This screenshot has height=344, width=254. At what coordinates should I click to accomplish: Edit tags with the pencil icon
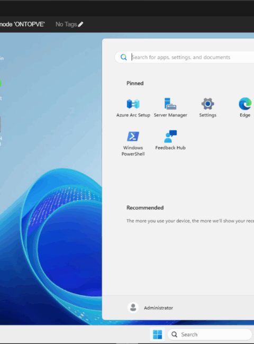pos(80,24)
